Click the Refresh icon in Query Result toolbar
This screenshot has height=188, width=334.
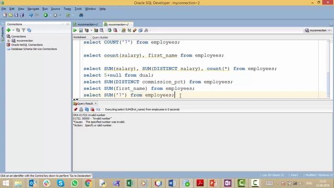pyautogui.click(x=87, y=109)
